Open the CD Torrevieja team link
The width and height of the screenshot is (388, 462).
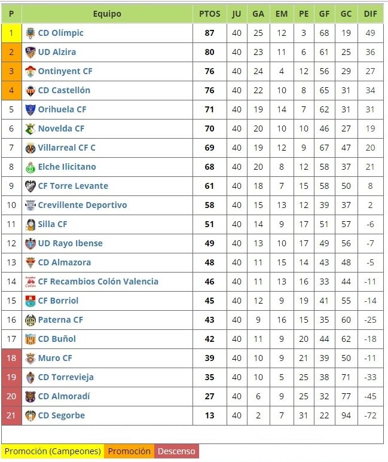coord(66,377)
